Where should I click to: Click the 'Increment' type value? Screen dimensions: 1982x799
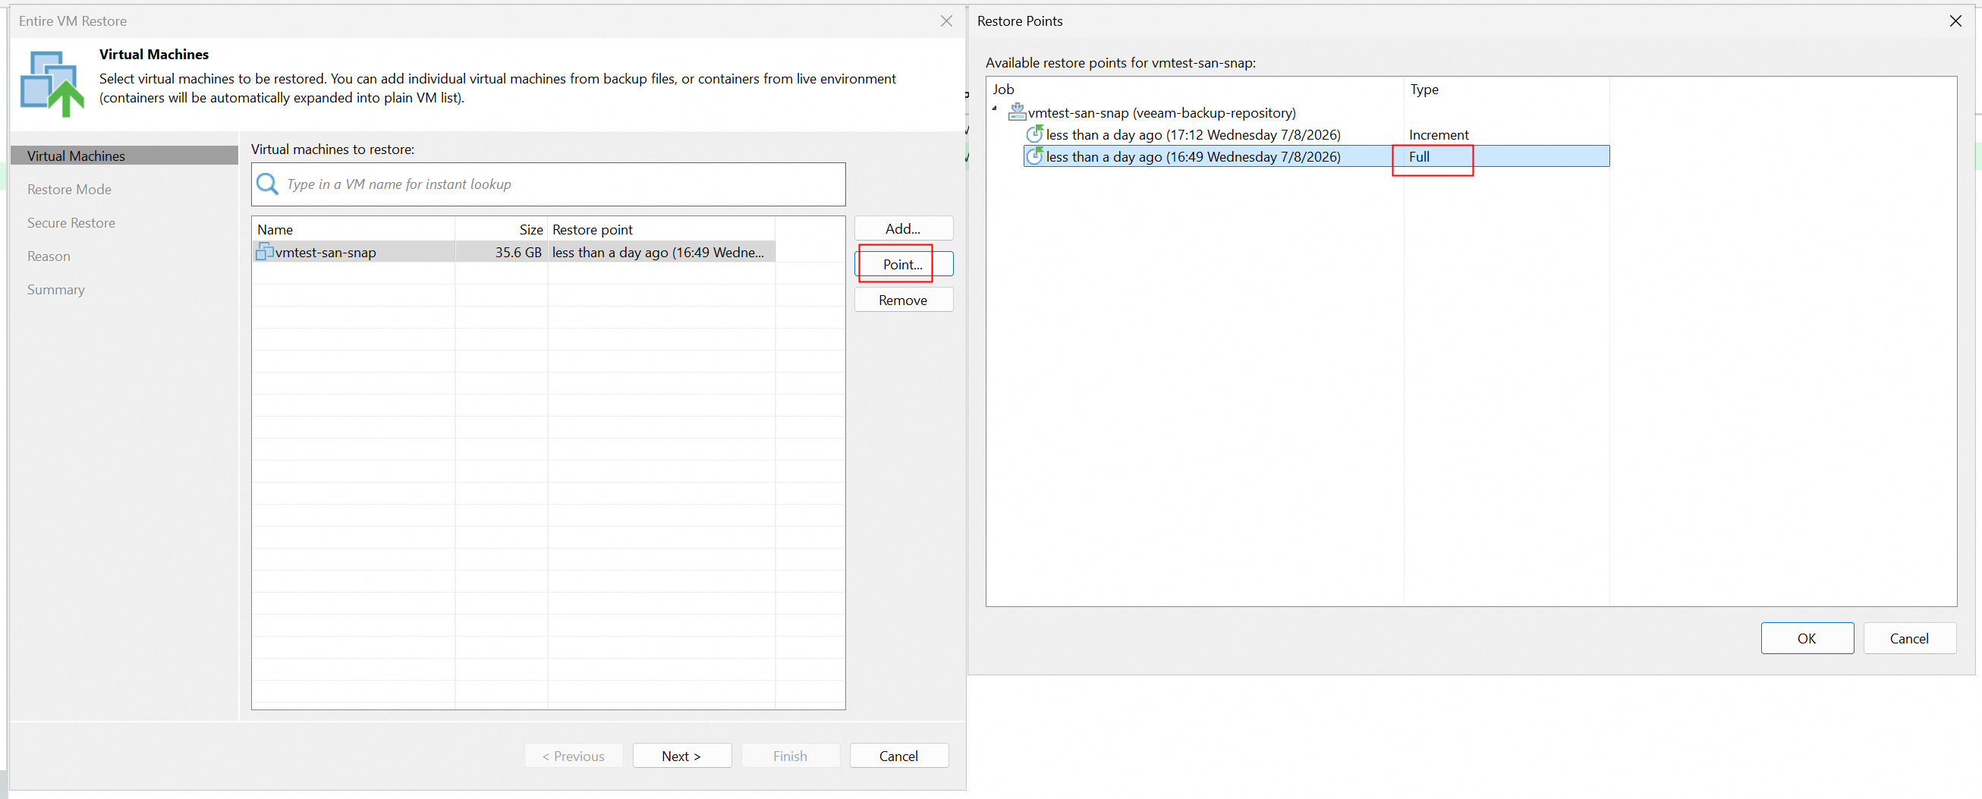click(x=1439, y=135)
